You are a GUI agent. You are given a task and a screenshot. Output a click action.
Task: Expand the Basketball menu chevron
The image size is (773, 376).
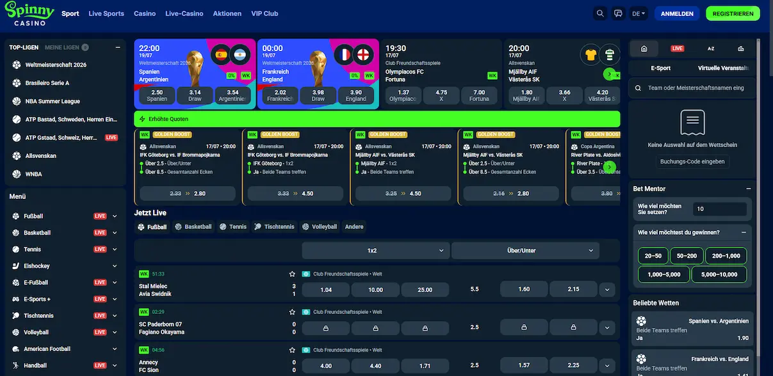tap(115, 233)
